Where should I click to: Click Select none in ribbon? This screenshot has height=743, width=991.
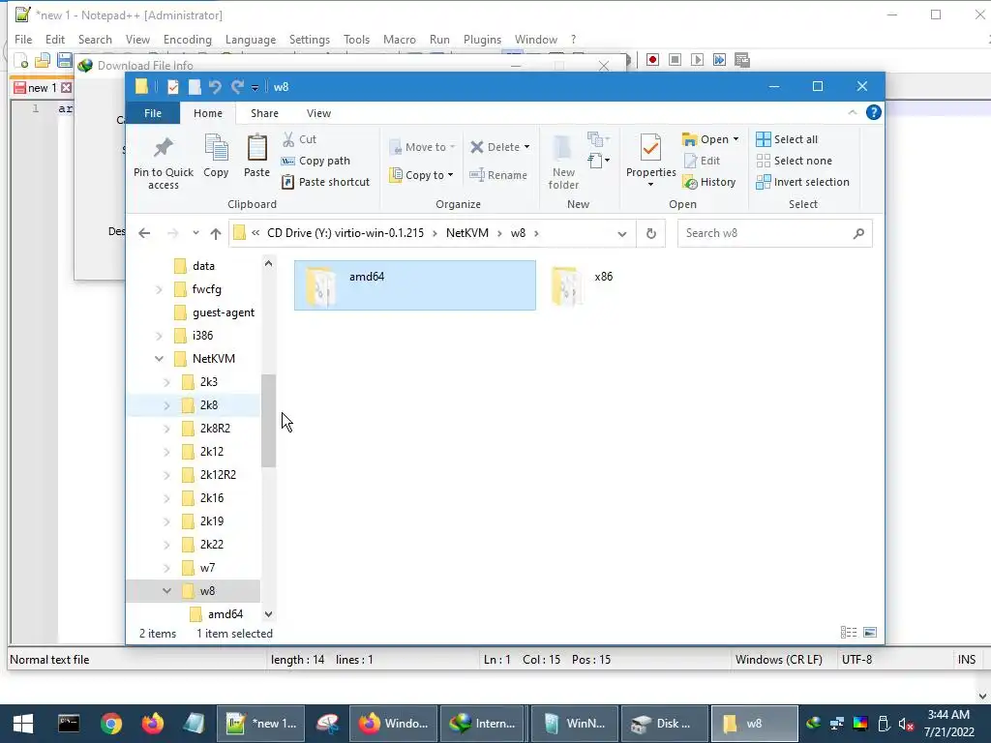[x=794, y=161]
